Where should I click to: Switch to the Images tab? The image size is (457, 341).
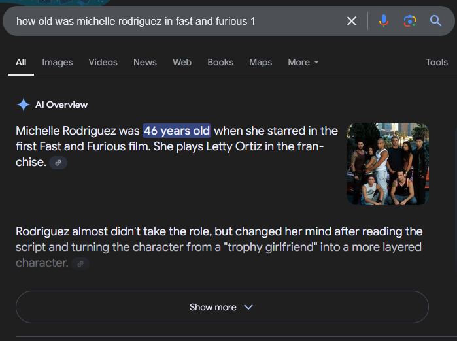pyautogui.click(x=58, y=62)
